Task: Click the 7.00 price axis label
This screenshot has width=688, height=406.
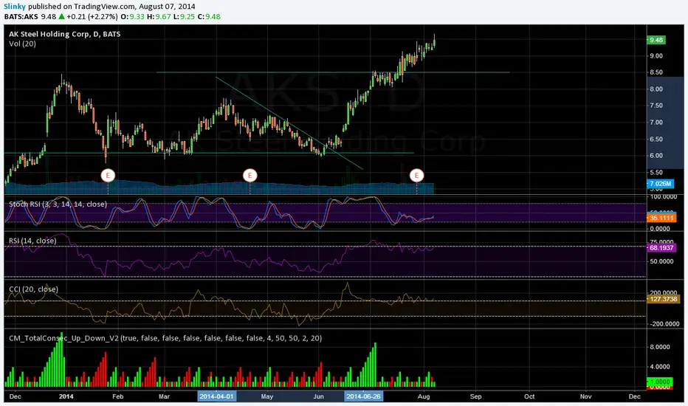Action: click(656, 123)
